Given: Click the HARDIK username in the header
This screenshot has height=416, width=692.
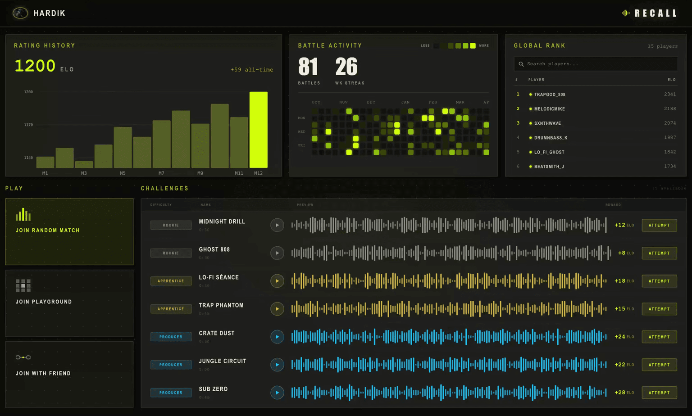Looking at the screenshot, I should (x=50, y=13).
